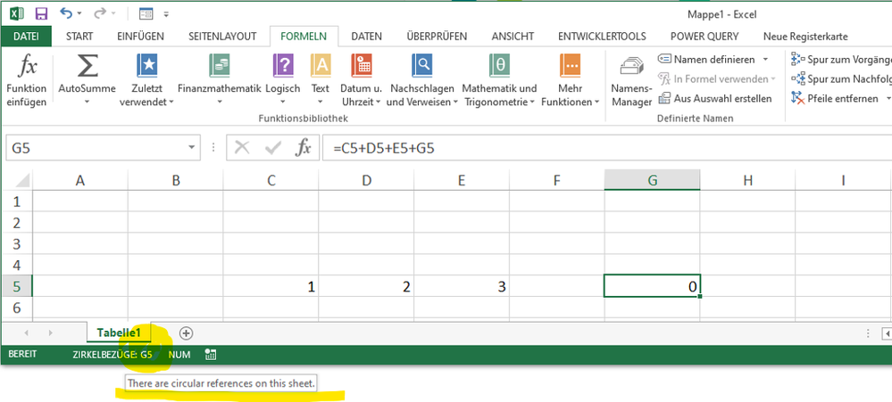Confirm formula entry with checkmark
Viewport: 892px width, 402px height.
(x=272, y=148)
